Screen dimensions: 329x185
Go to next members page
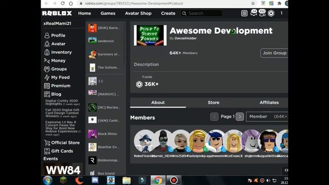[x=240, y=117]
